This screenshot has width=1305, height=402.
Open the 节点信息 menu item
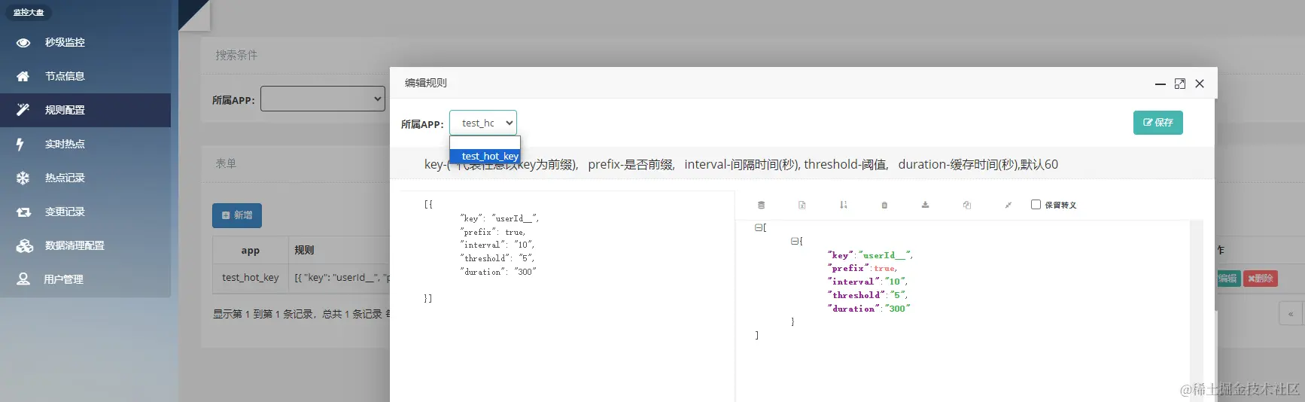pos(85,76)
